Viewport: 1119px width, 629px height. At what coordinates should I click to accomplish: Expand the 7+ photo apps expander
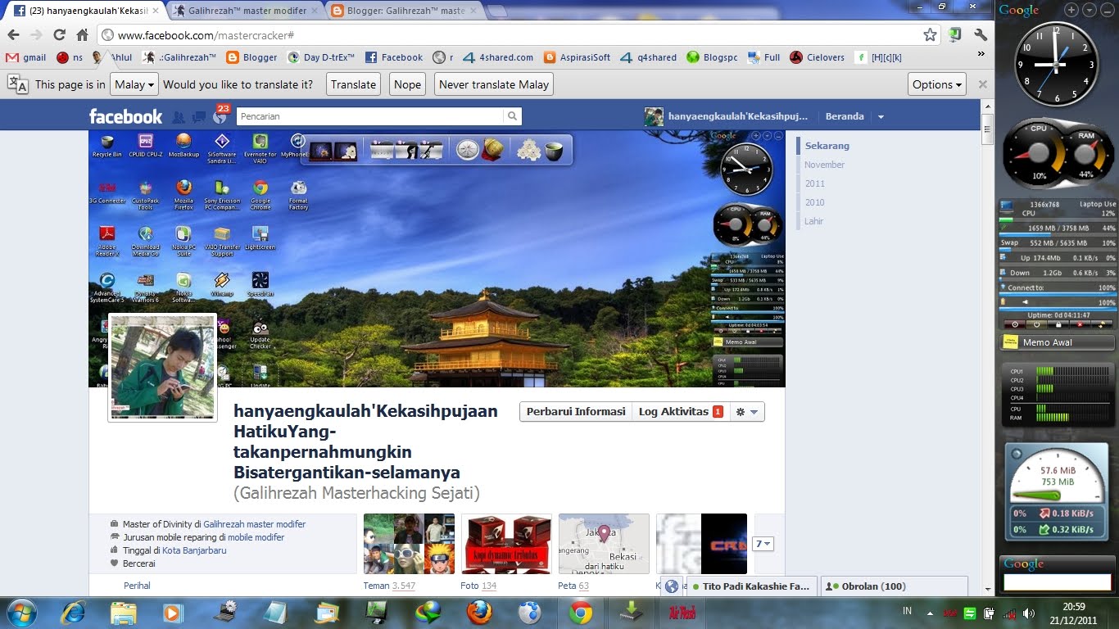click(x=763, y=543)
